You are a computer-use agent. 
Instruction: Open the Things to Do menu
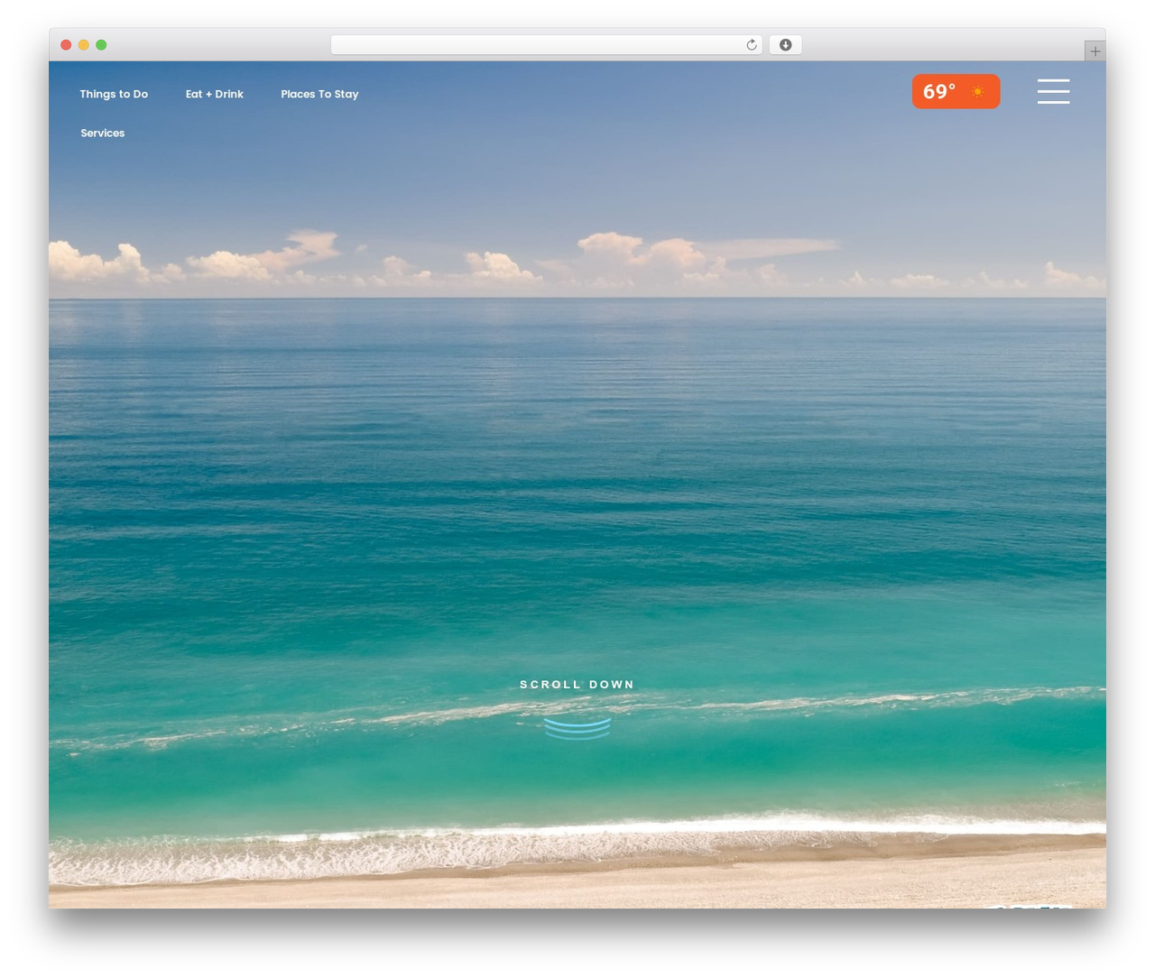point(114,94)
